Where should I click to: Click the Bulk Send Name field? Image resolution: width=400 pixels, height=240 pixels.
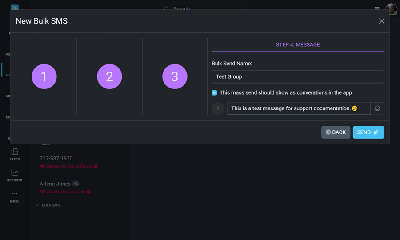[298, 76]
